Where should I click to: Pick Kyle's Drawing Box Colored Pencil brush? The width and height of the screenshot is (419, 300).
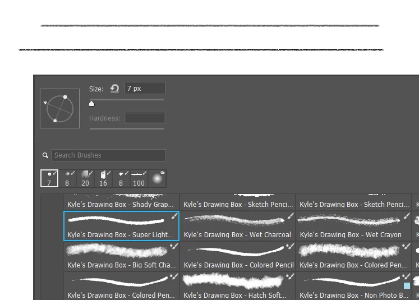(x=238, y=256)
